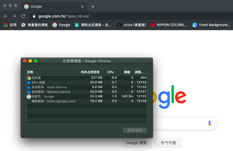The width and height of the screenshot is (233, 151).
Task: Open the NIPPON COLORS bookmark
Action: click(169, 25)
